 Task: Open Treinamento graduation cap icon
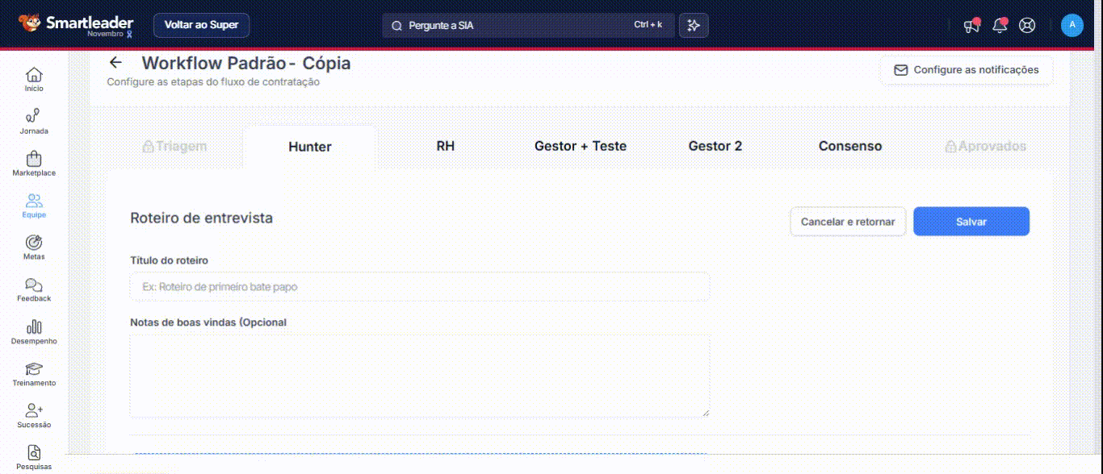pyautogui.click(x=34, y=369)
